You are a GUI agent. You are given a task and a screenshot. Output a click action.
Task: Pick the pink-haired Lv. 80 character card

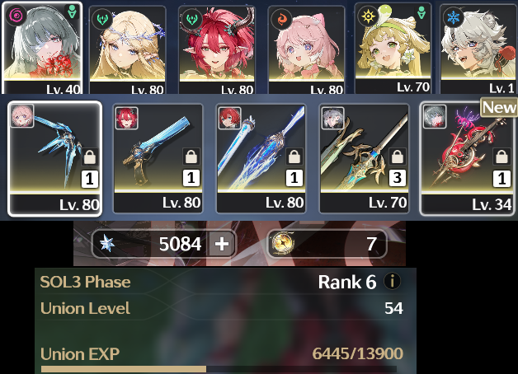(x=306, y=50)
